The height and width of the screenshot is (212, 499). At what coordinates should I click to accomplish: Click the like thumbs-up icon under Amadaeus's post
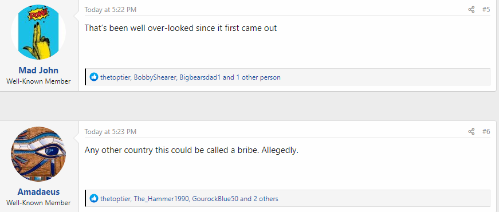click(94, 199)
